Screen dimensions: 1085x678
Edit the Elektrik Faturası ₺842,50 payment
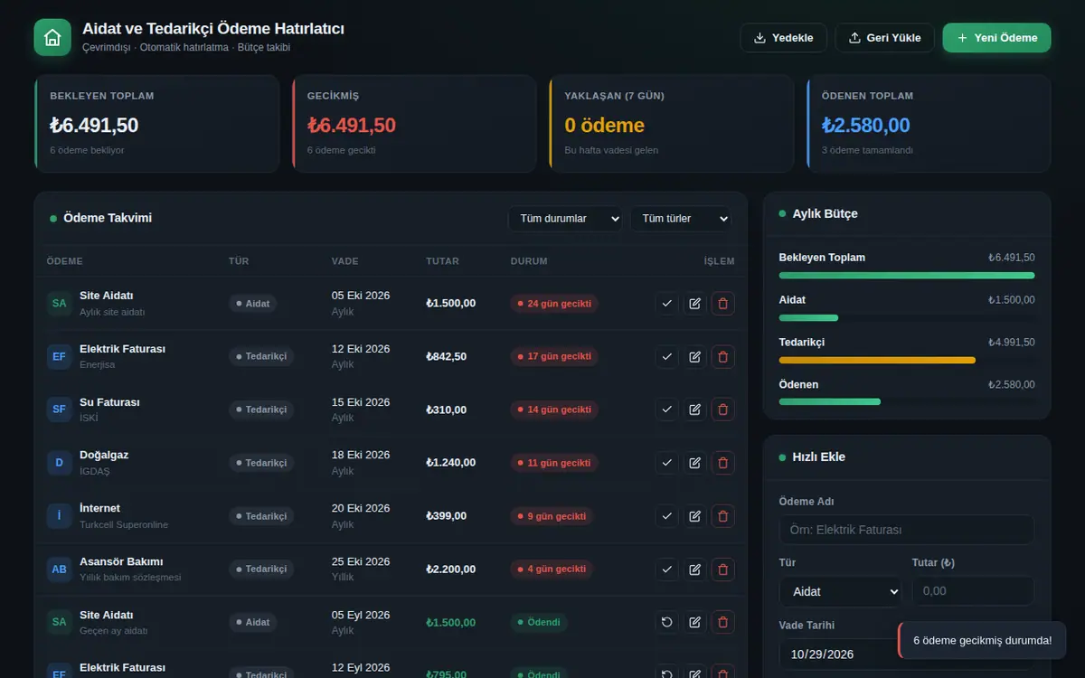click(x=694, y=357)
